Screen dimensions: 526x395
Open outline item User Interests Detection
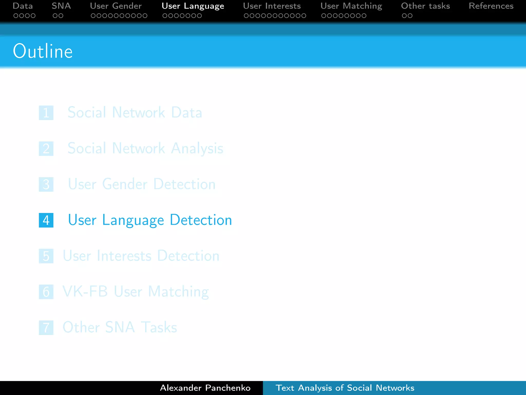click(141, 256)
